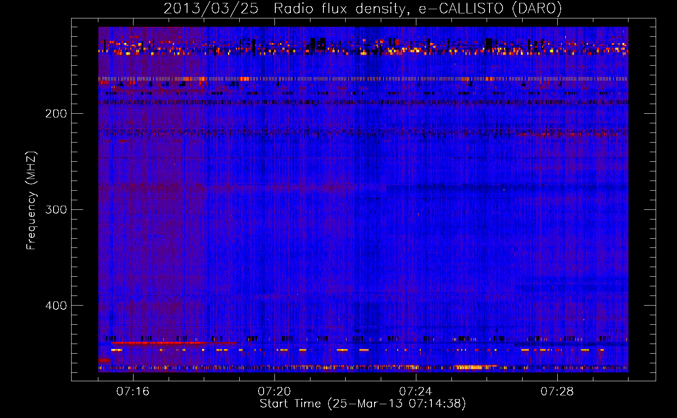Click the 'Start Time (25-Mar-13 07:14:38)' label
Screen dimensions: 677x418
point(363,404)
